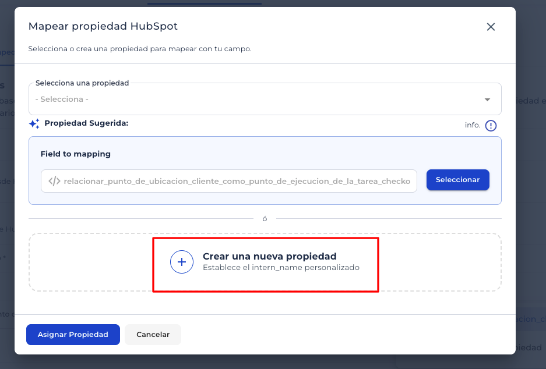Focus the suggested property name field
Image resolution: width=546 pixels, height=369 pixels.
coord(236,181)
